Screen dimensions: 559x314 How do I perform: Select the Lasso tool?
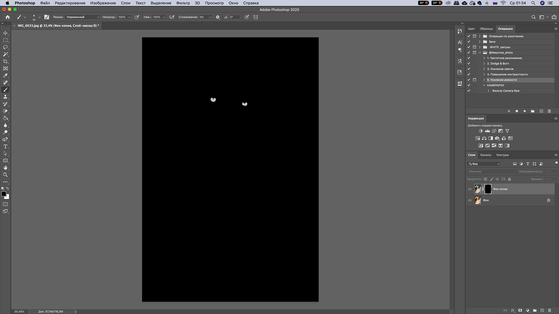coord(5,47)
